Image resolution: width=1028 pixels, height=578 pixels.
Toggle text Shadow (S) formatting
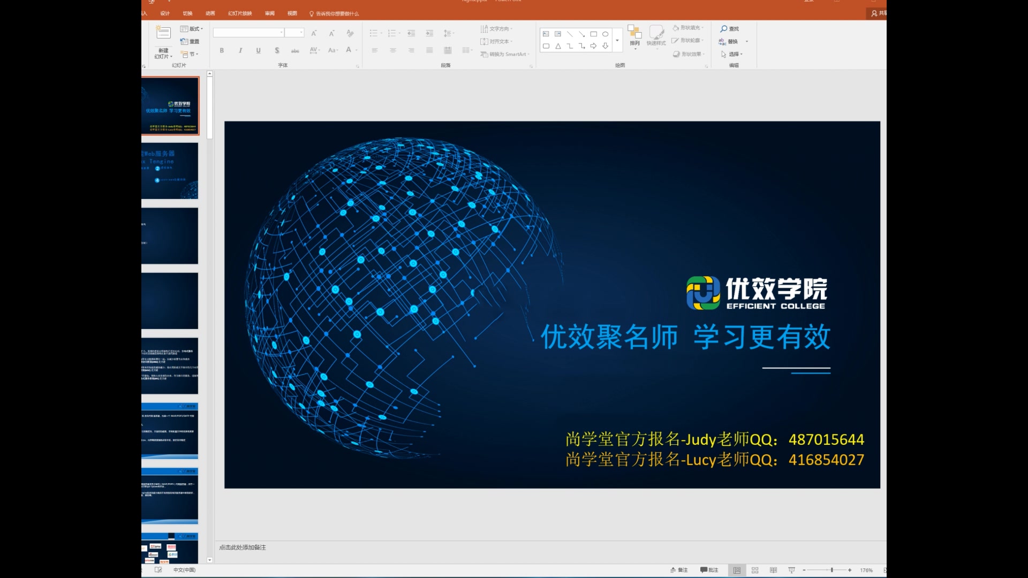point(277,50)
